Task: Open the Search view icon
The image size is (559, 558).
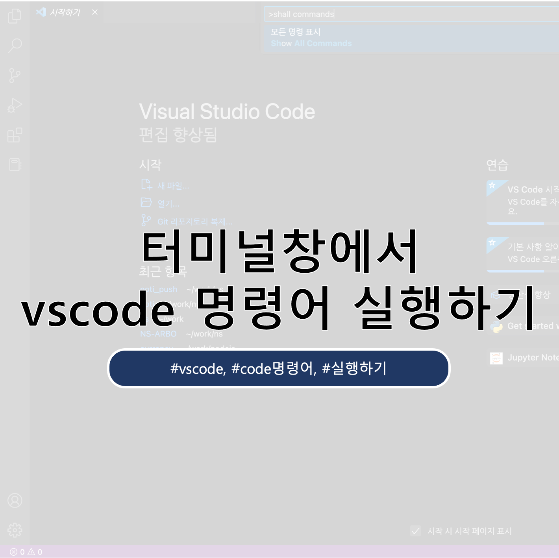Action: click(15, 46)
